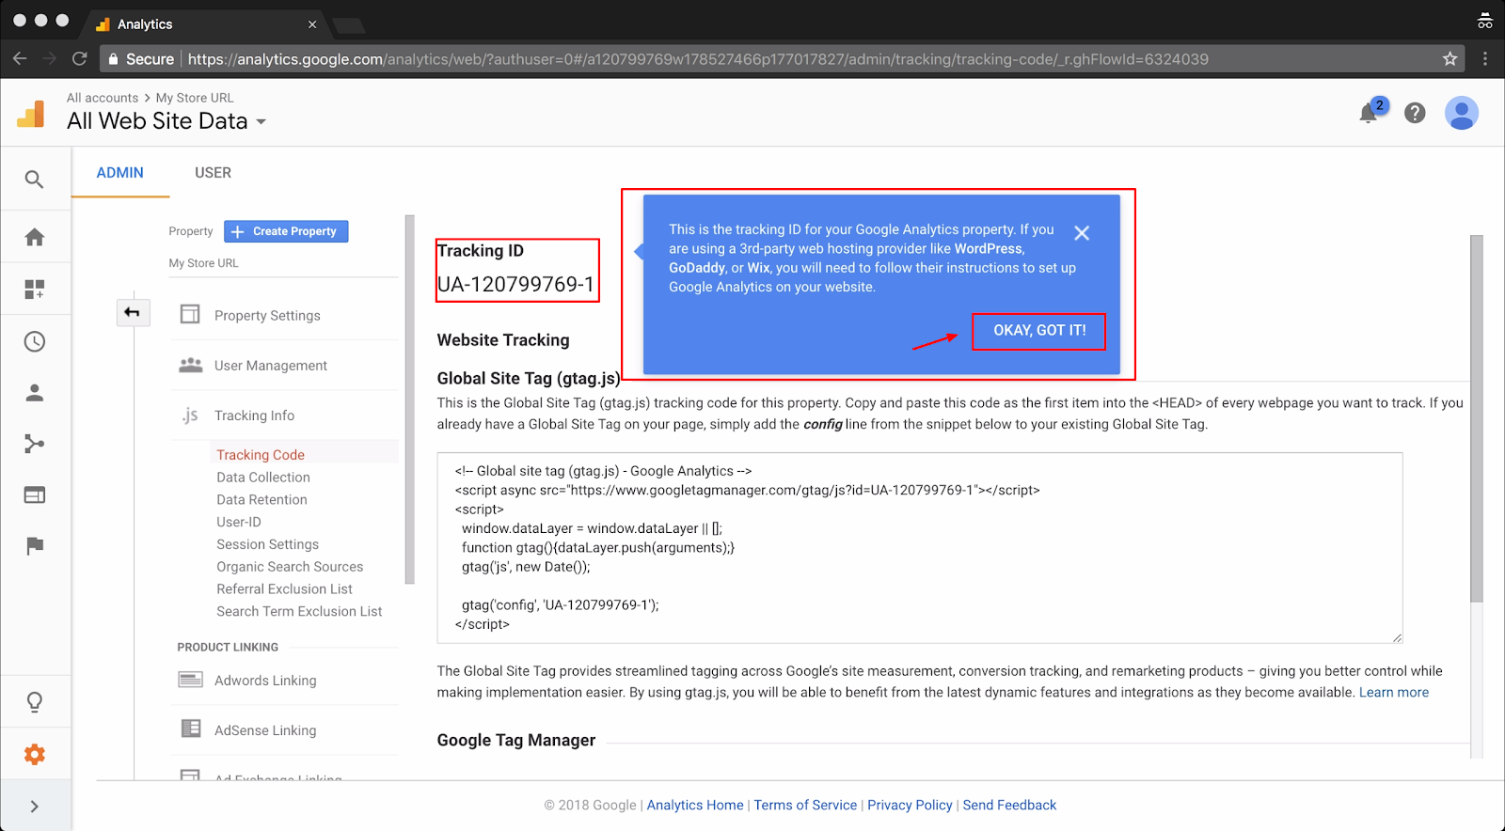
Task: Open Property Settings
Action: (267, 316)
